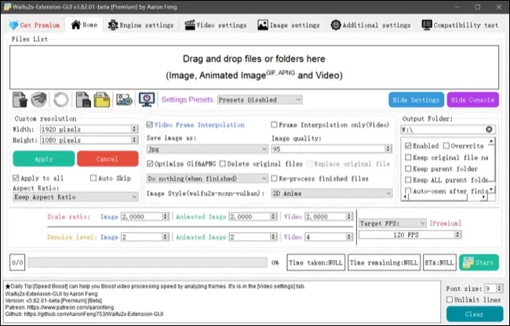This screenshot has height=326, width=510.
Task: Open the Engine settings tab
Action: pos(140,25)
